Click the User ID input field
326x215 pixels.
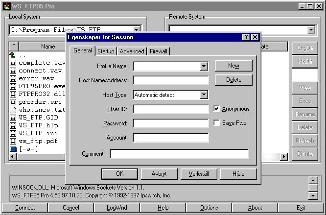pyautogui.click(x=171, y=109)
